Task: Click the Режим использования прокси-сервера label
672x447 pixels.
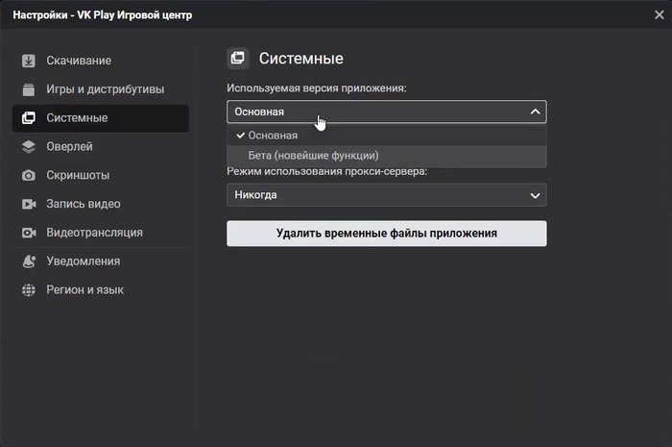Action: pos(327,172)
